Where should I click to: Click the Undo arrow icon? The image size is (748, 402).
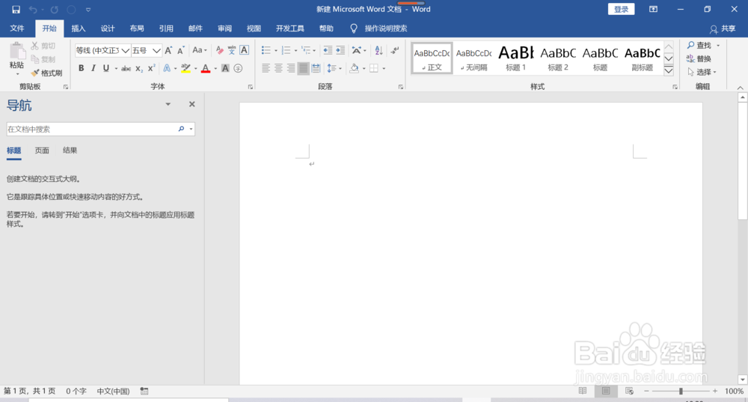(33, 10)
